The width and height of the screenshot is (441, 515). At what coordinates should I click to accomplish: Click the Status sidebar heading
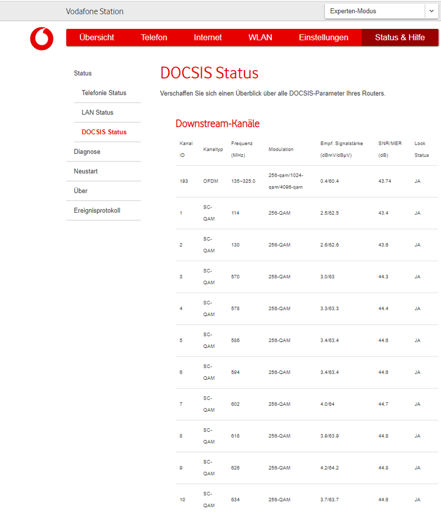83,73
